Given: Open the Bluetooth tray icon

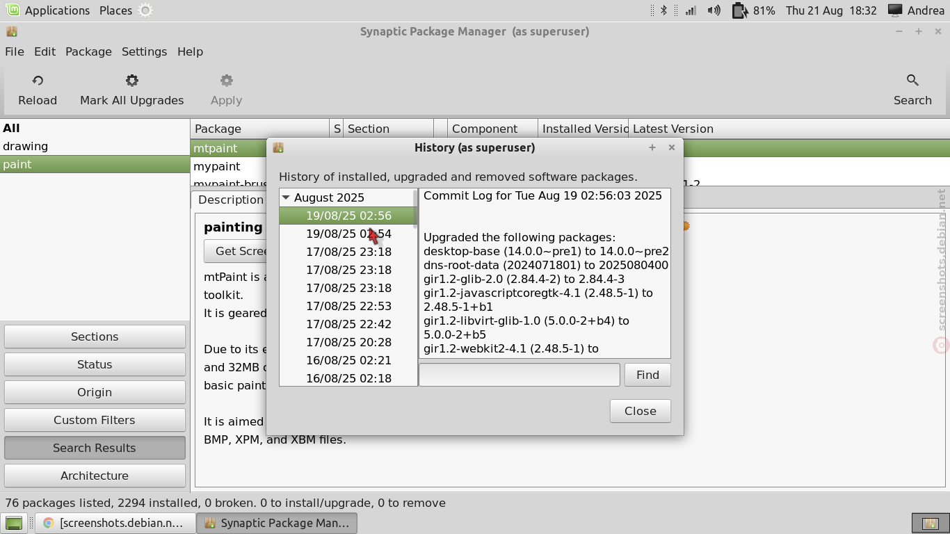Looking at the screenshot, I should click(x=663, y=10).
